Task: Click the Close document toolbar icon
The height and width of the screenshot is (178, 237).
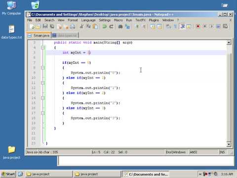Action: 60,26
